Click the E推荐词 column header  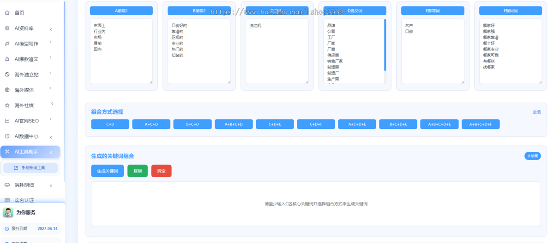[x=433, y=10]
